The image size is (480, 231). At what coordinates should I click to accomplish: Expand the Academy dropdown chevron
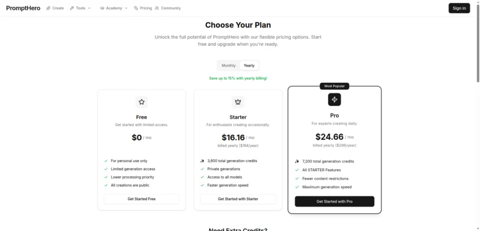coord(126,8)
